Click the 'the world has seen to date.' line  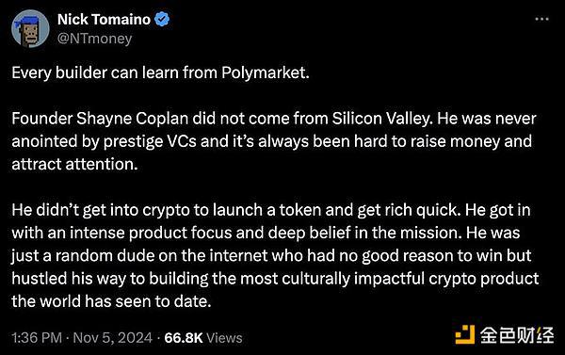pyautogui.click(x=111, y=301)
